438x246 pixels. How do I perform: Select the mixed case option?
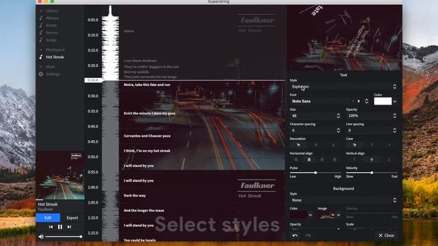[355, 145]
